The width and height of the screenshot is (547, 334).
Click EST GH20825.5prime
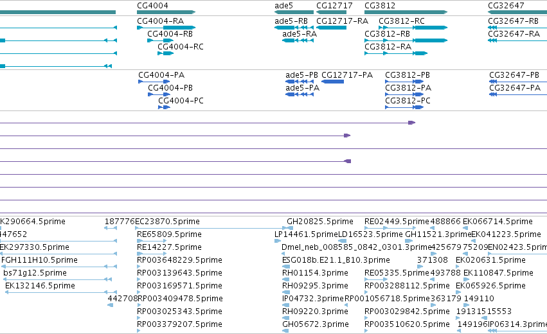pyautogui.click(x=320, y=222)
